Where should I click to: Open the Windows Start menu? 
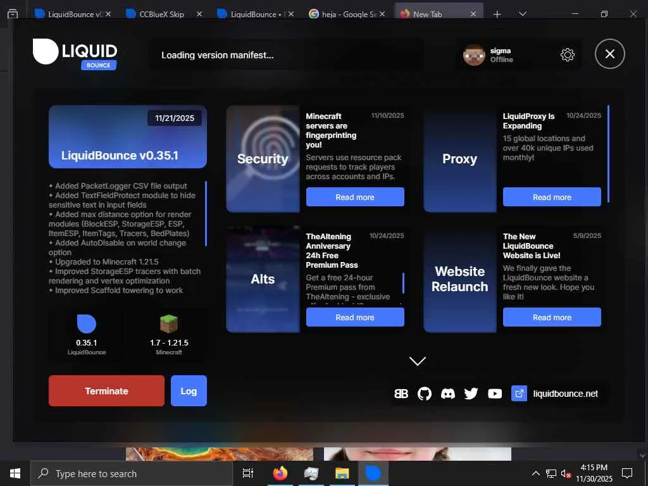[x=15, y=473]
